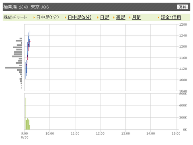Click the 600K volume axis label
The image size is (193, 145).
click(x=183, y=105)
